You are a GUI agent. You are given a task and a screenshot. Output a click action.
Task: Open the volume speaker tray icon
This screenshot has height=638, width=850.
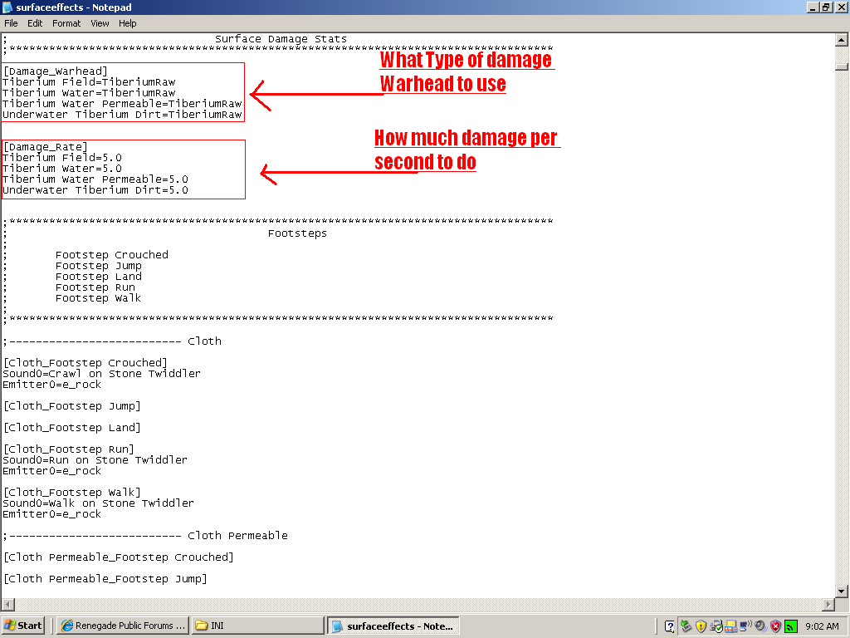[x=760, y=626]
